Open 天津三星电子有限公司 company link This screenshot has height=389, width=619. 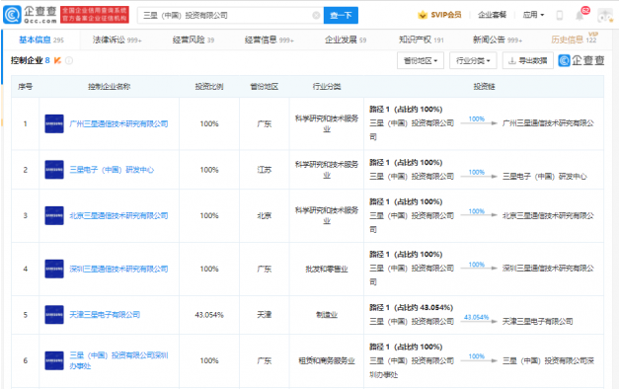click(105, 315)
